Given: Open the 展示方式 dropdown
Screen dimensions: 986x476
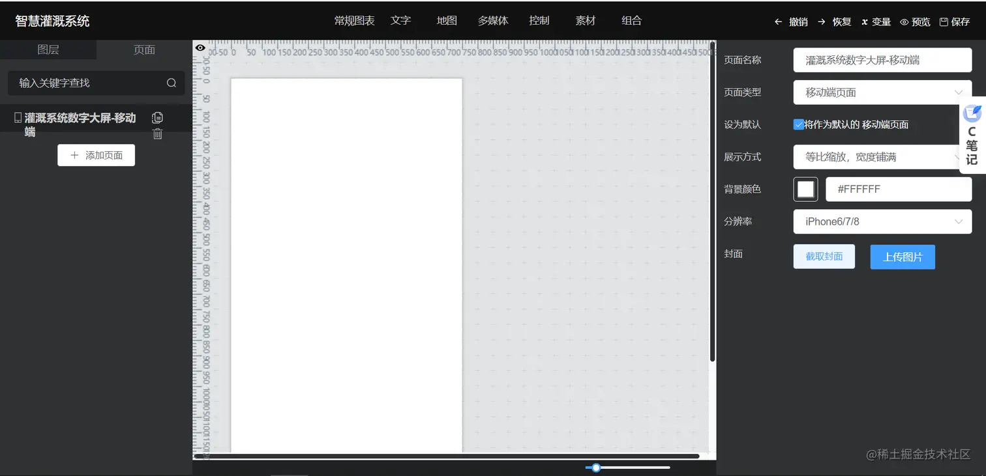Looking at the screenshot, I should pos(882,157).
